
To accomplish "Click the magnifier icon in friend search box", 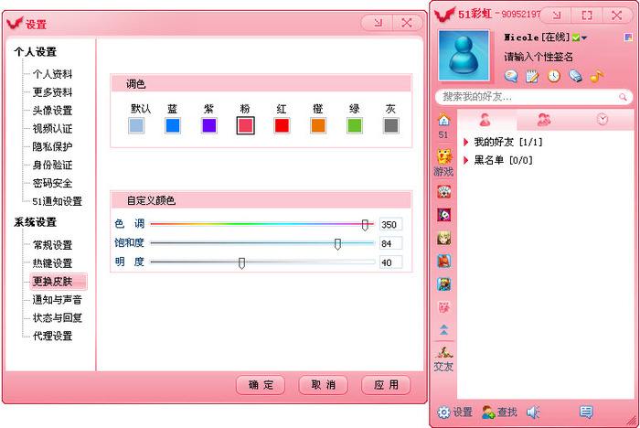I will [623, 97].
